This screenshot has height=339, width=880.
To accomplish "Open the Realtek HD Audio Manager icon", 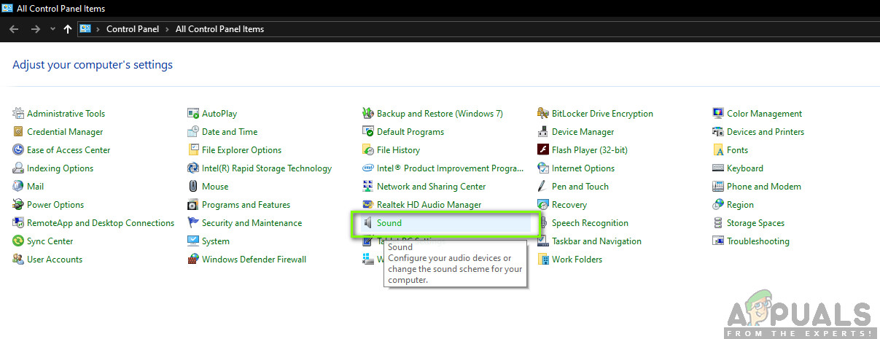I will pyautogui.click(x=368, y=205).
